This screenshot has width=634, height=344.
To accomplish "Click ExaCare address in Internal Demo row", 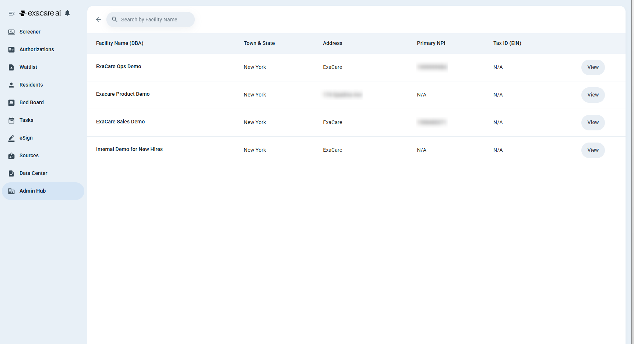I will pyautogui.click(x=332, y=150).
